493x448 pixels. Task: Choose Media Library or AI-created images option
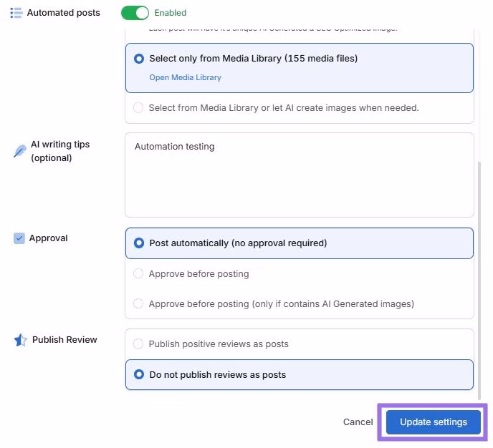tap(139, 108)
